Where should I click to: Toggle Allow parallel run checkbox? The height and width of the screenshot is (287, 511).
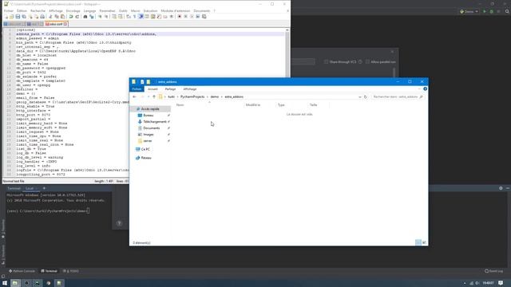(367, 61)
